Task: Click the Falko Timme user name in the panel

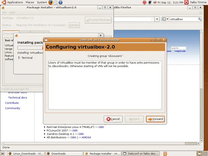Action: [198, 2]
